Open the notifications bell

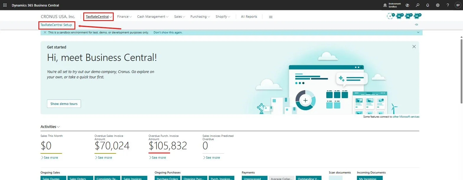coord(428,5)
